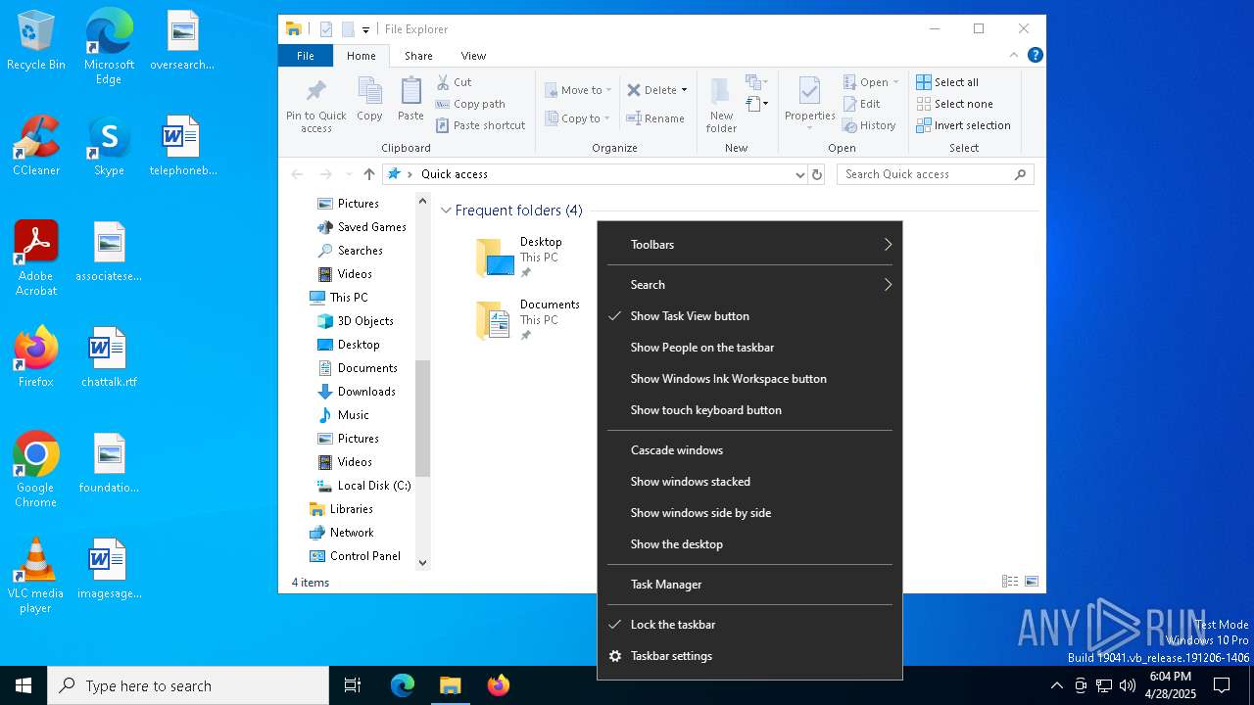Click Pin to Quick access icon
This screenshot has height=705, width=1254.
pos(316,106)
